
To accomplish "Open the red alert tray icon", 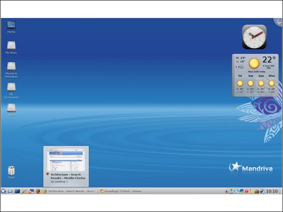I will 246,191.
